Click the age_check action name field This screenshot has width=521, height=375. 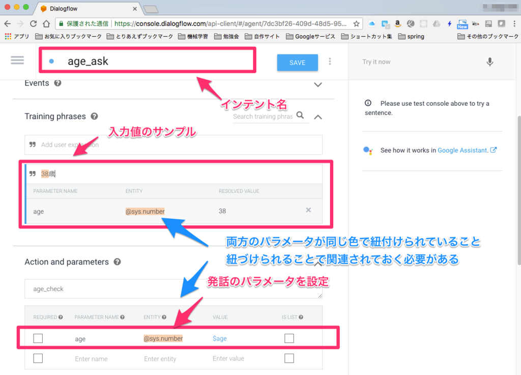(x=173, y=289)
